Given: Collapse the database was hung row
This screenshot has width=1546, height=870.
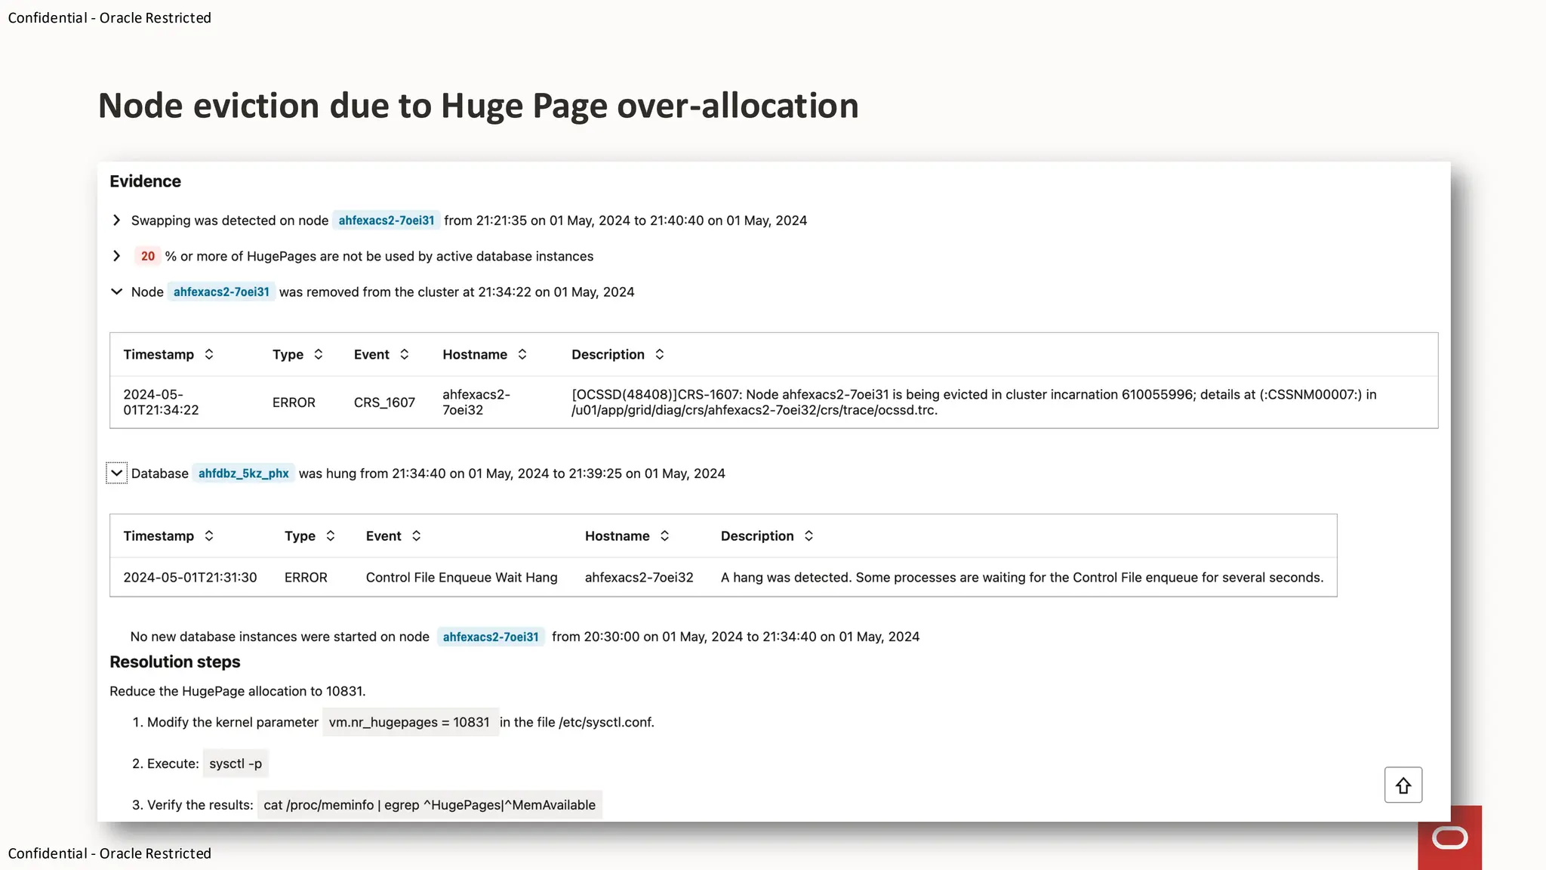Looking at the screenshot, I should pos(116,474).
